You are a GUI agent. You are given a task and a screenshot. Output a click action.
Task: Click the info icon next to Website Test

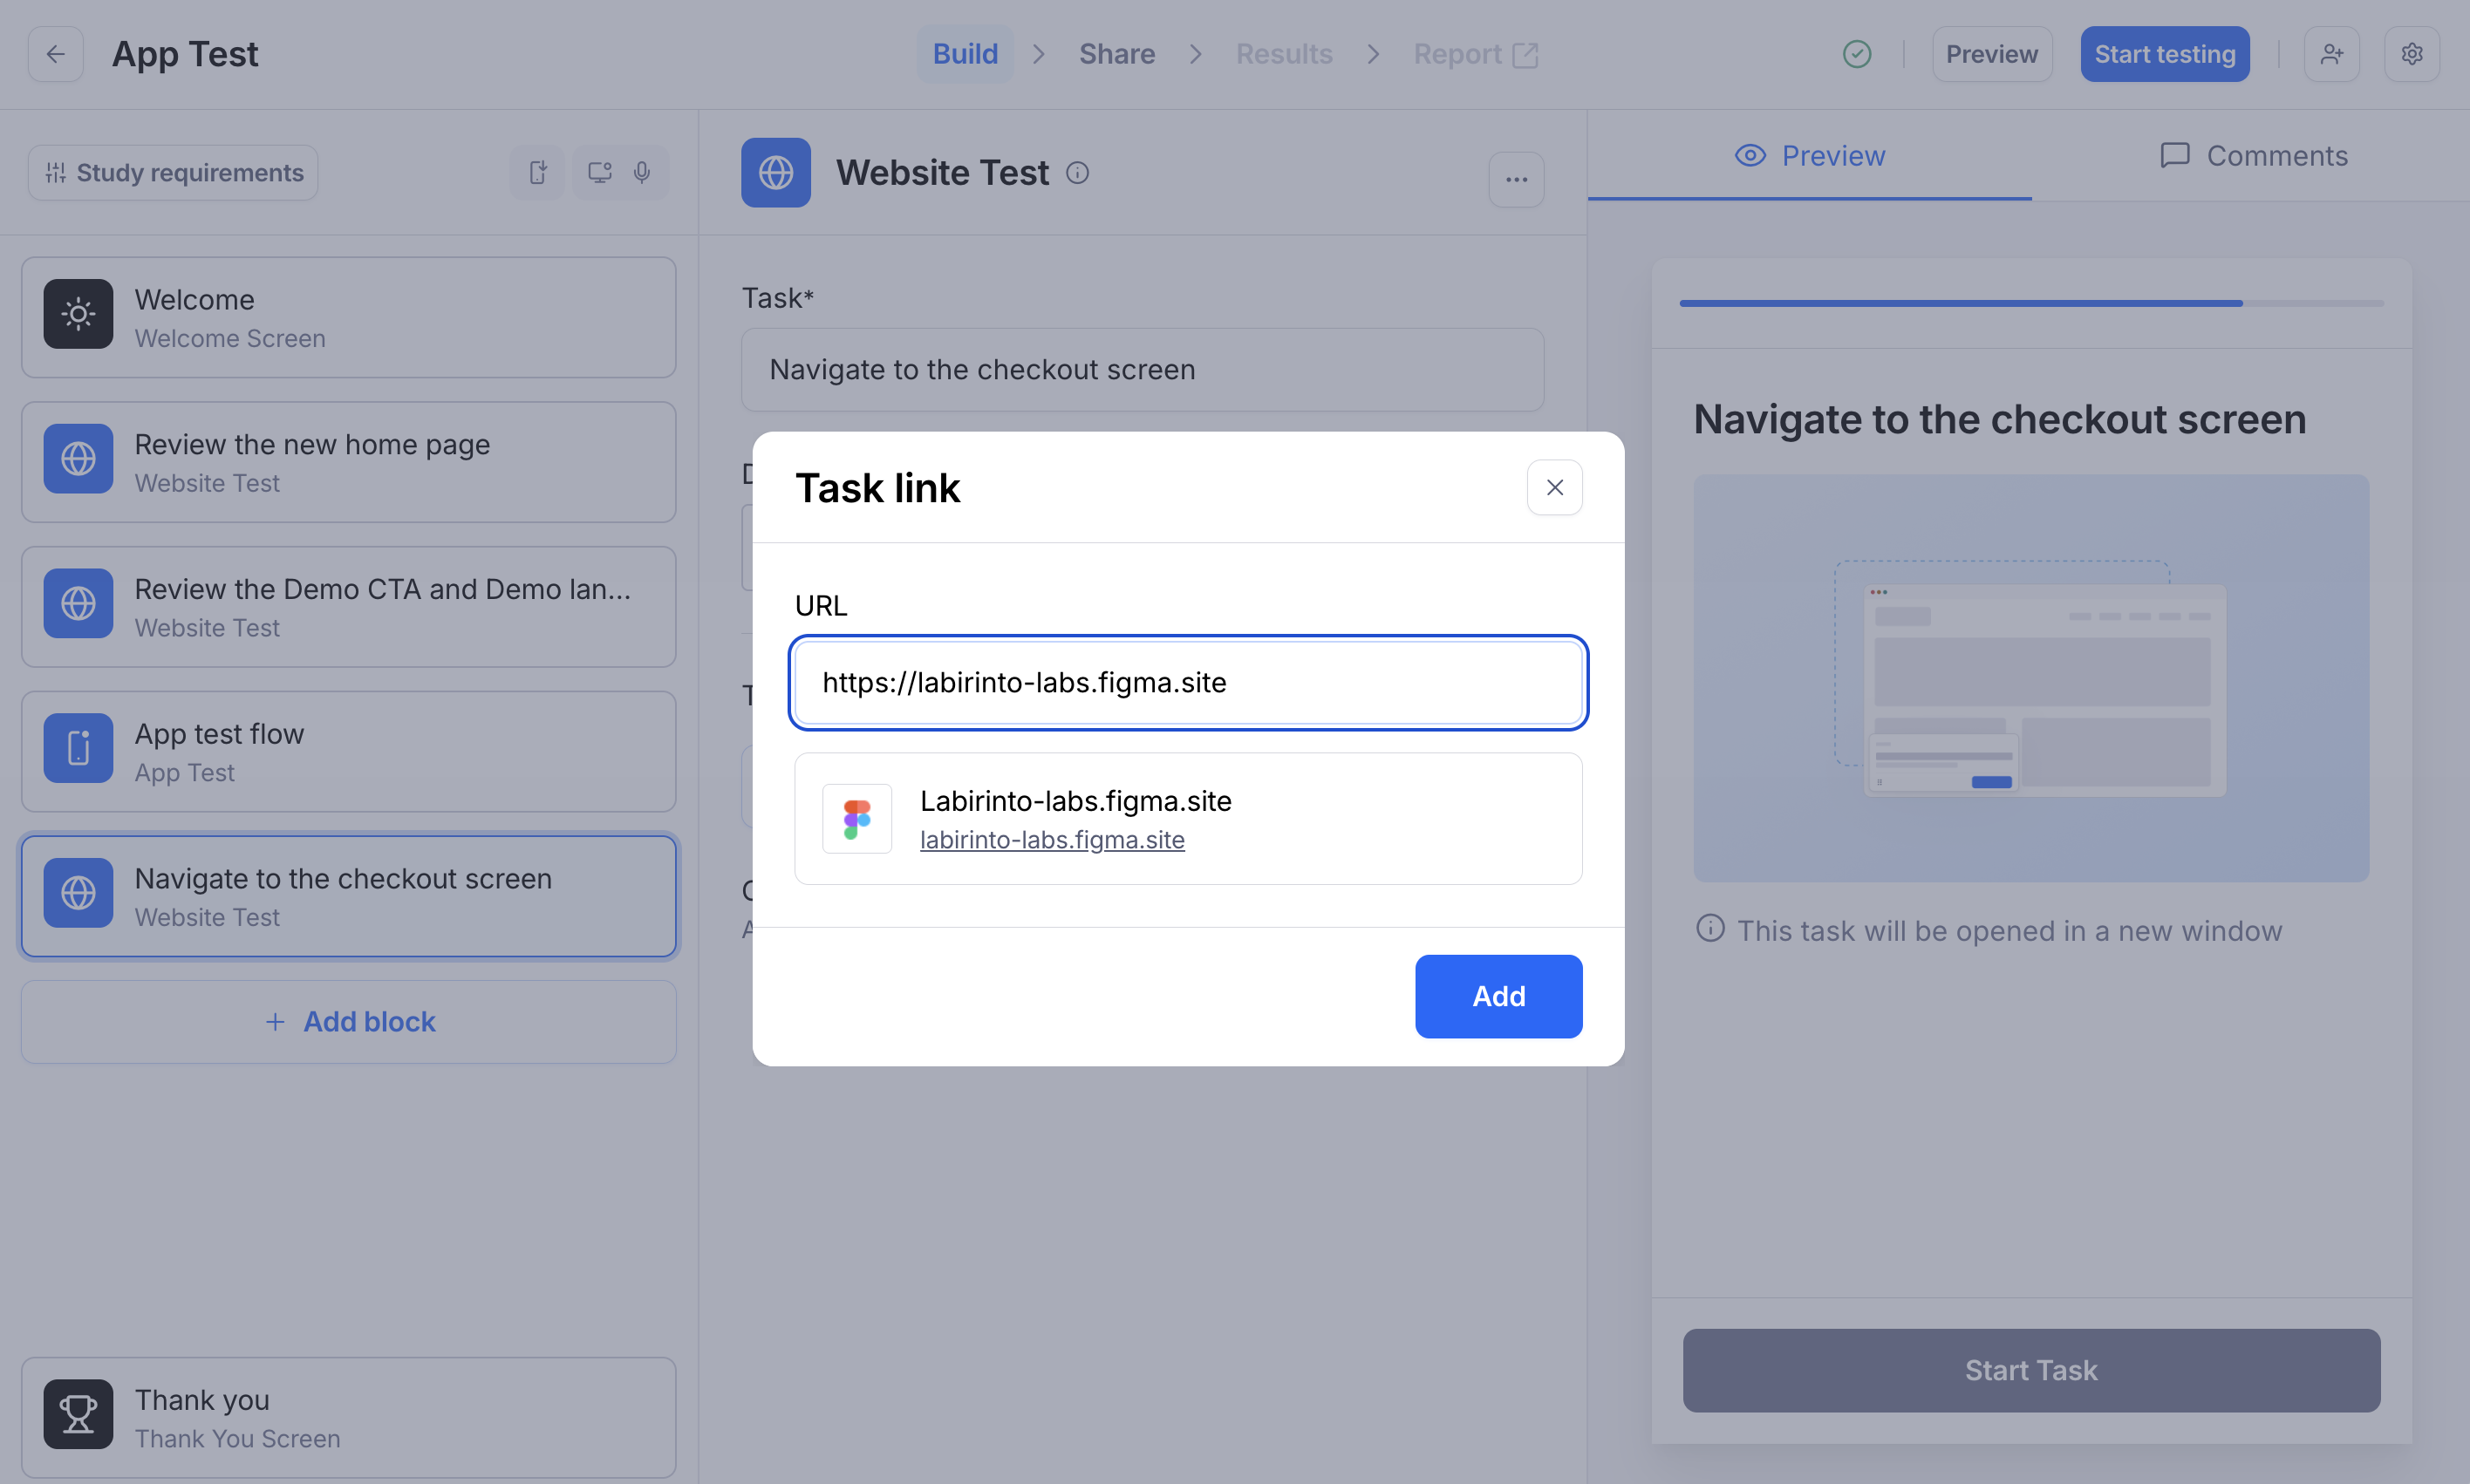coord(1077,173)
